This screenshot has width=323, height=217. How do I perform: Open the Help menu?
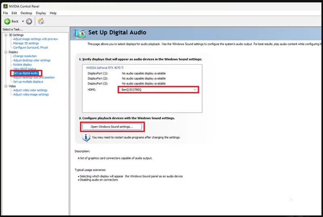pyautogui.click(x=53, y=13)
